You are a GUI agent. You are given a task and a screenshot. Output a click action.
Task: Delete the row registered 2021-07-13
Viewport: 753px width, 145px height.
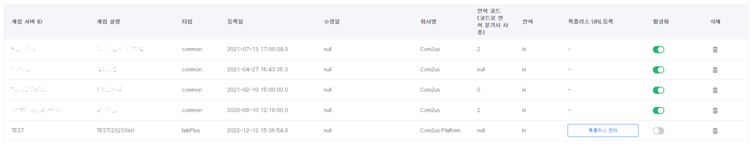point(715,49)
